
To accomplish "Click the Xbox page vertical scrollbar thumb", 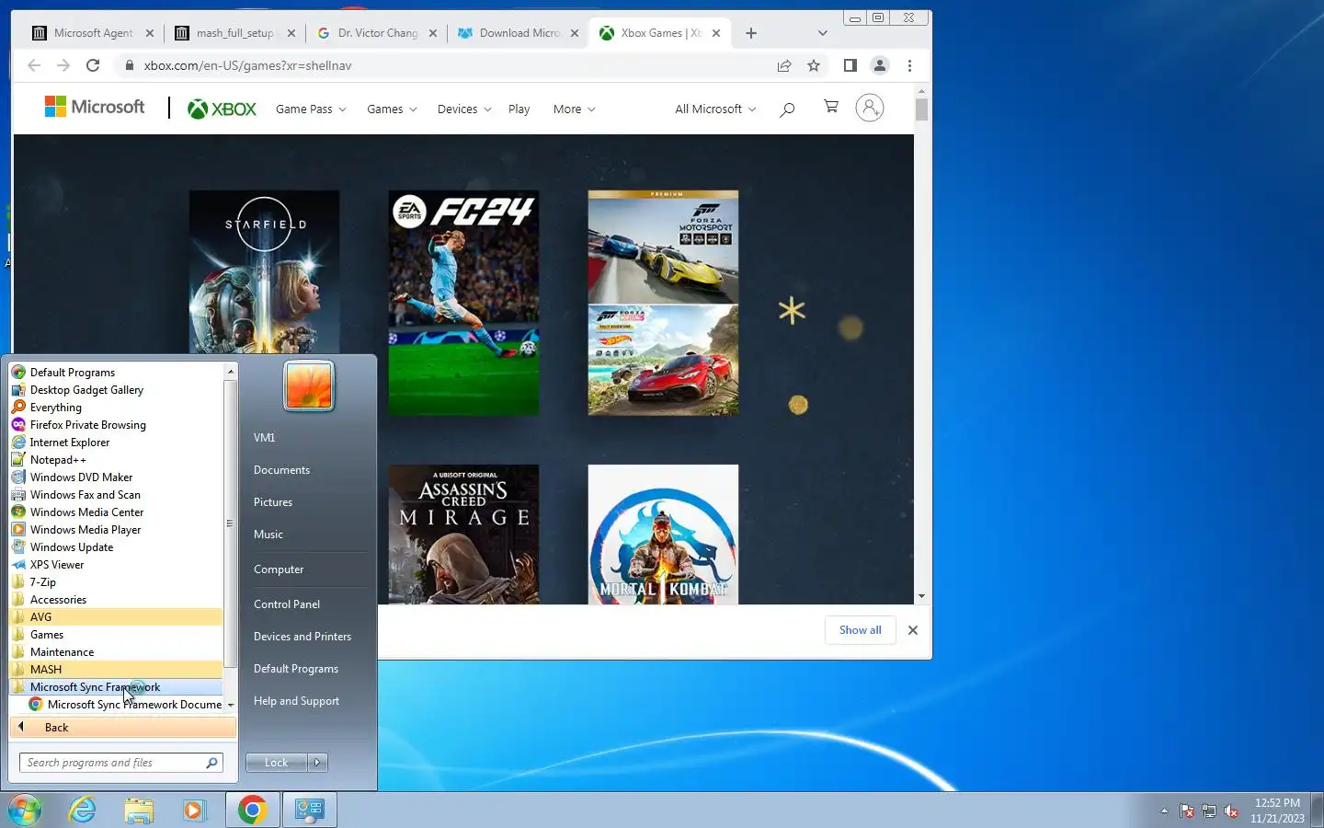I will tap(921, 109).
